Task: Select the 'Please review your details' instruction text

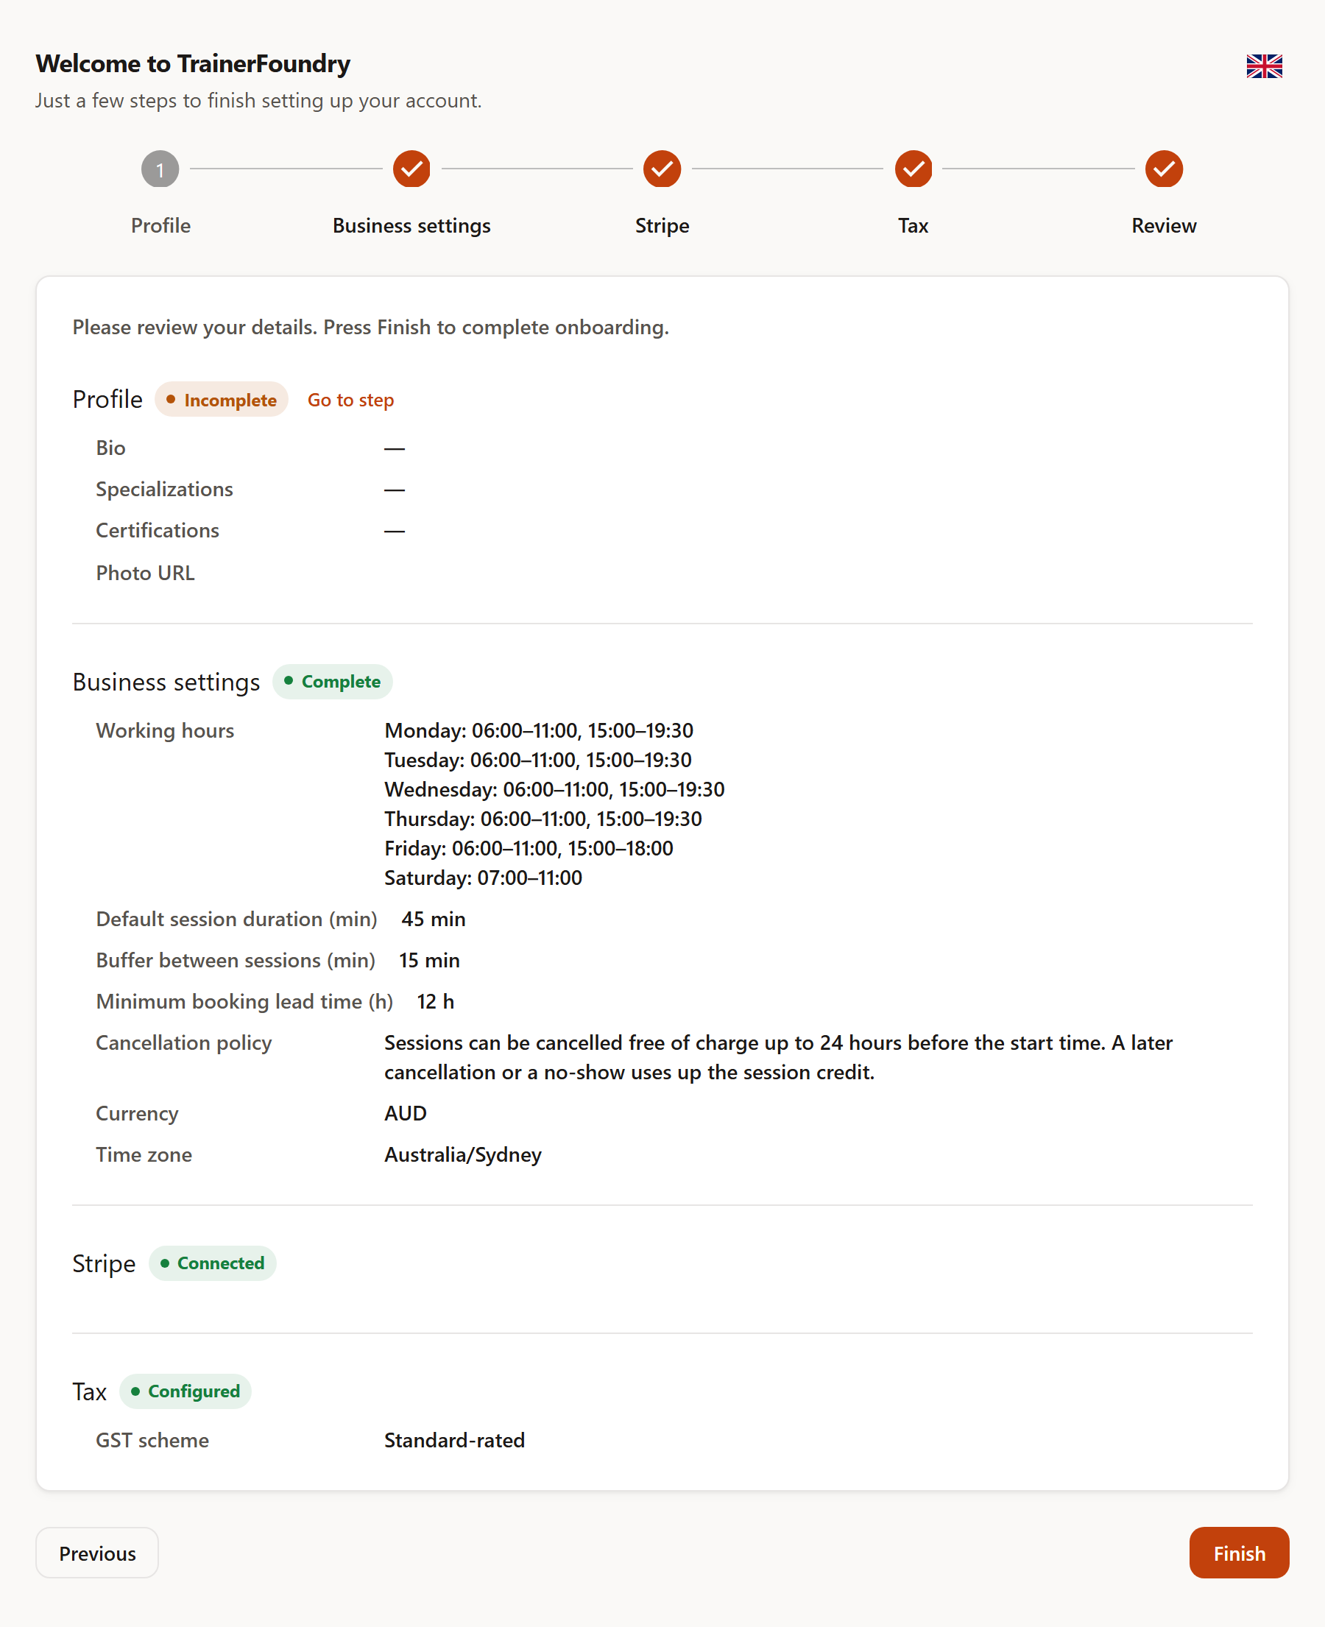Action: coord(370,327)
